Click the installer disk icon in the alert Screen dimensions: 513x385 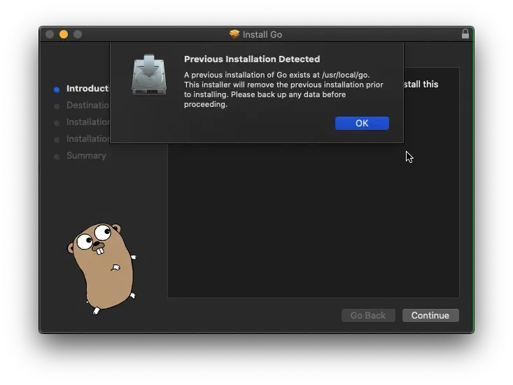(148, 75)
